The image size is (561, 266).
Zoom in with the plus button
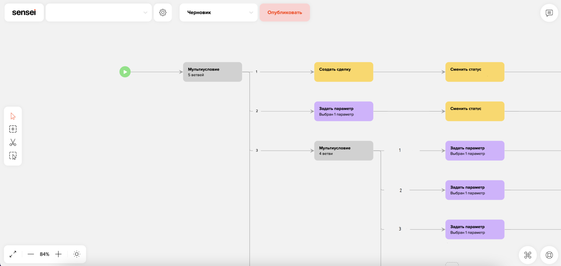tap(58, 254)
